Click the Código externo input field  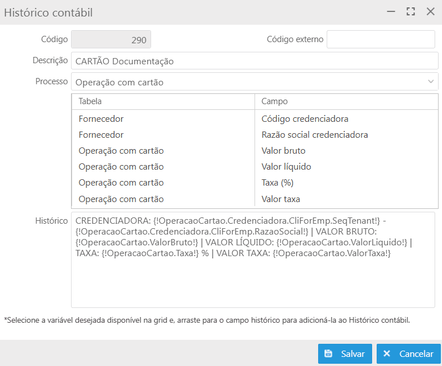[381, 40]
